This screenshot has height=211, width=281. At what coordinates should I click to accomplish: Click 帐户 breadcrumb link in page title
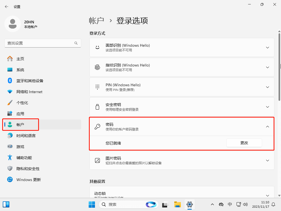coord(97,21)
